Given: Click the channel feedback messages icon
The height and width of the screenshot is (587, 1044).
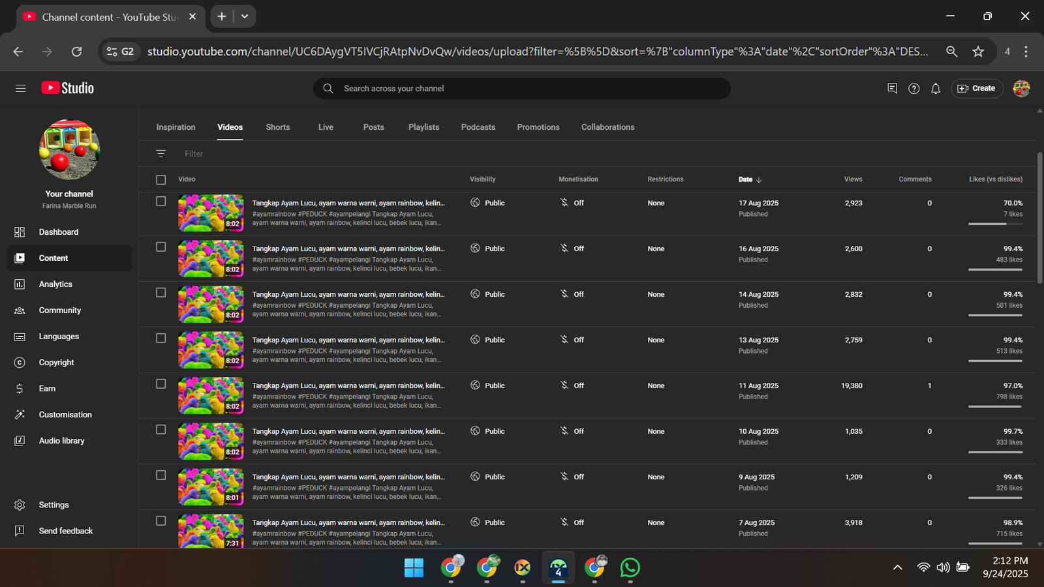Looking at the screenshot, I should click(x=892, y=89).
